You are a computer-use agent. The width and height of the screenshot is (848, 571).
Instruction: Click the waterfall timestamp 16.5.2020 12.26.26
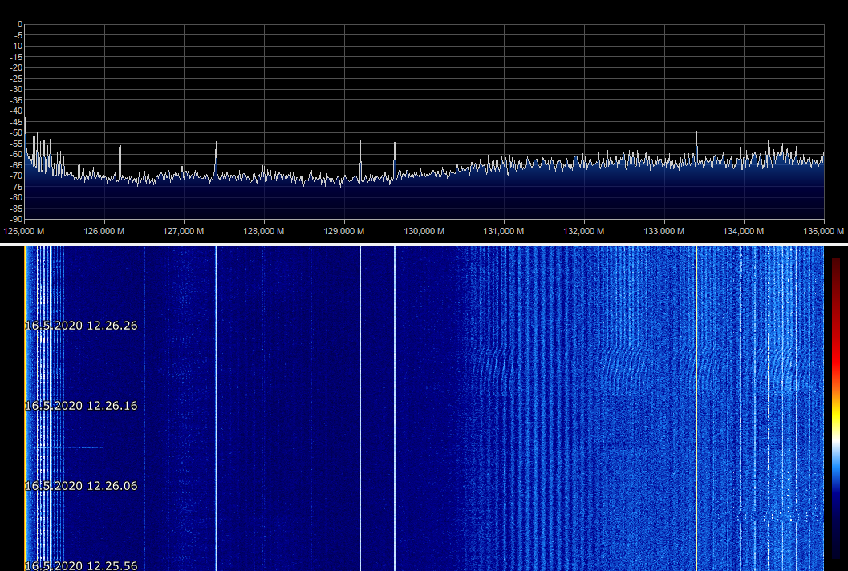[82, 326]
